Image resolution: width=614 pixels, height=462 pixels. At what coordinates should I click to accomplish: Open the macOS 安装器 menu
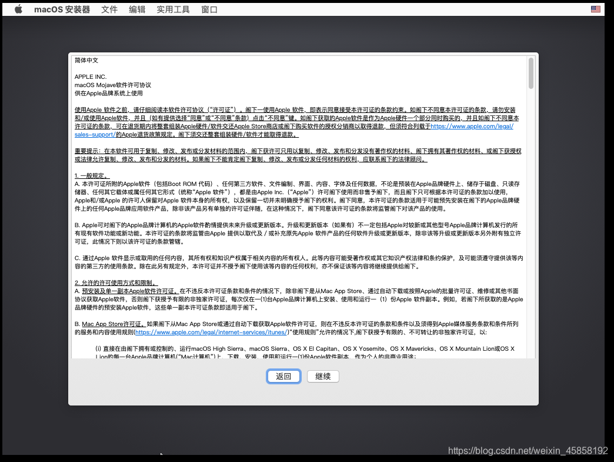pyautogui.click(x=62, y=9)
